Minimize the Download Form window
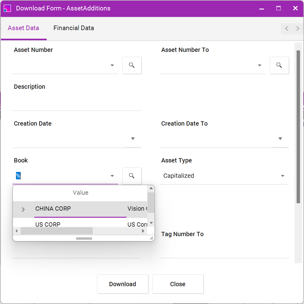Viewport: 304px width, 304px height. (x=262, y=8)
